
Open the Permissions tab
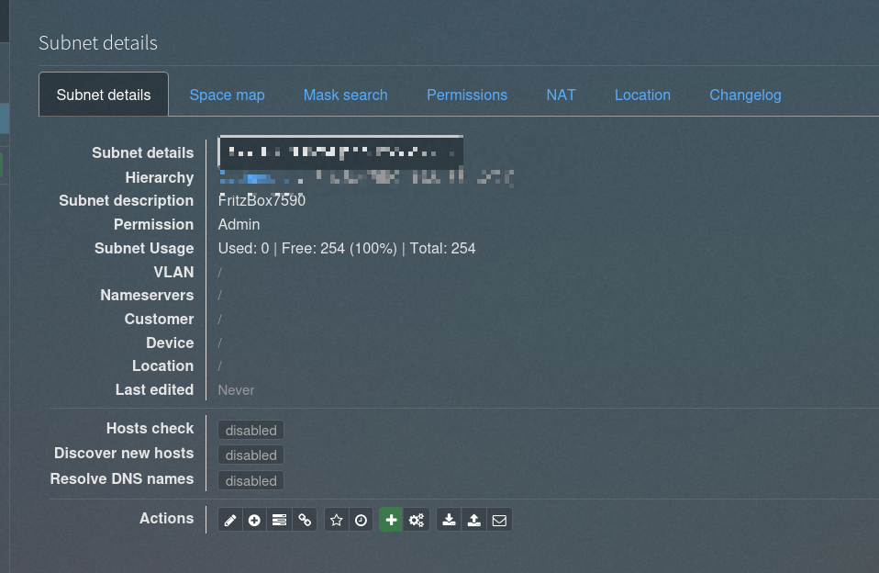click(466, 95)
